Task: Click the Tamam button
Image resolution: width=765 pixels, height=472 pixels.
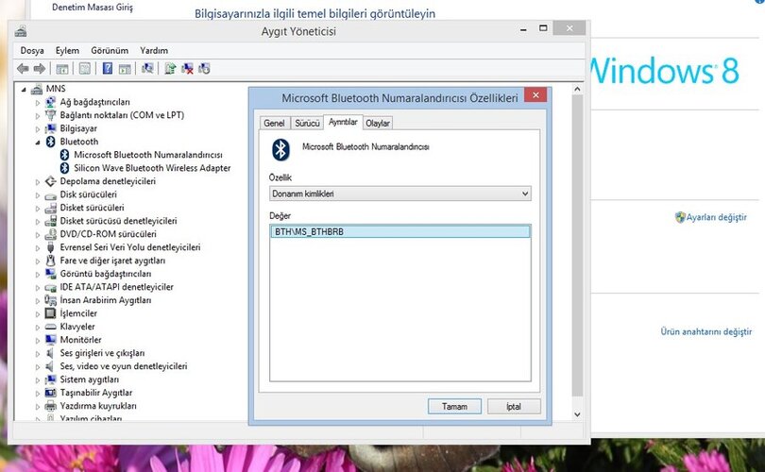Action: coord(454,406)
